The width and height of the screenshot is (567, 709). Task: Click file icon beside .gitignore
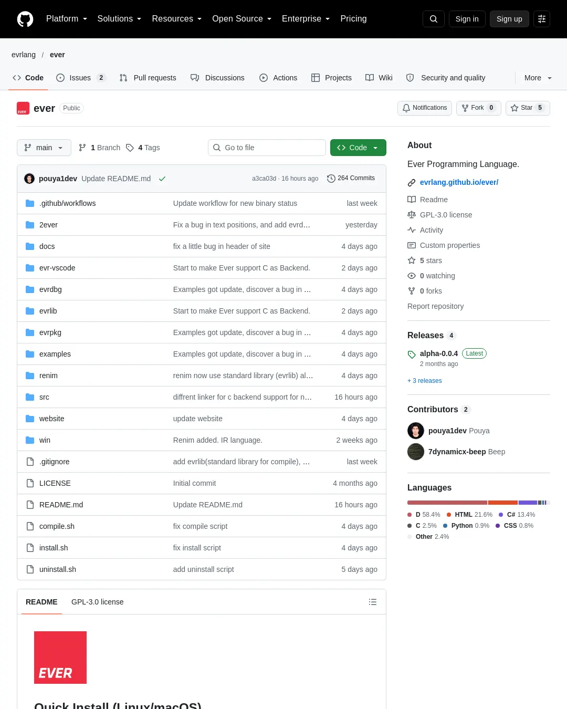coord(30,462)
